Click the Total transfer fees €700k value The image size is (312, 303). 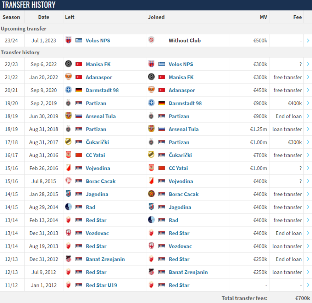click(302, 298)
